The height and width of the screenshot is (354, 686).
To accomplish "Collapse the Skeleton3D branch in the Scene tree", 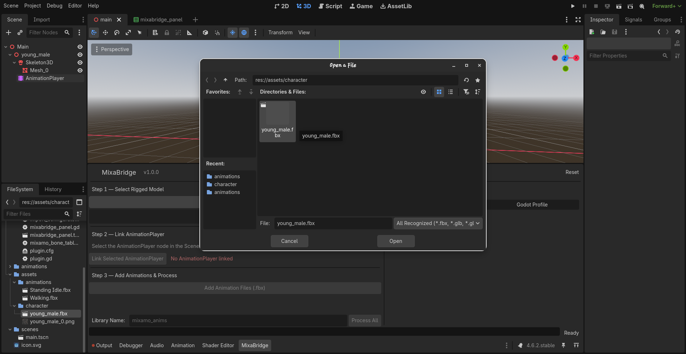I will tap(14, 63).
